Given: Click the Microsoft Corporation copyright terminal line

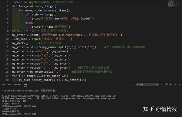Looking at the screenshot, I should [x=29, y=91].
